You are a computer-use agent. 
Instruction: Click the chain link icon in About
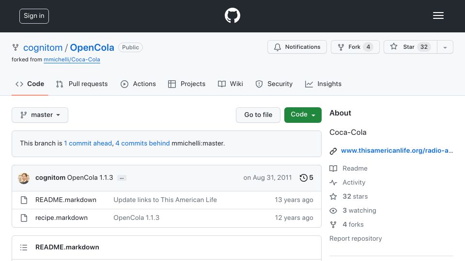[x=333, y=151]
